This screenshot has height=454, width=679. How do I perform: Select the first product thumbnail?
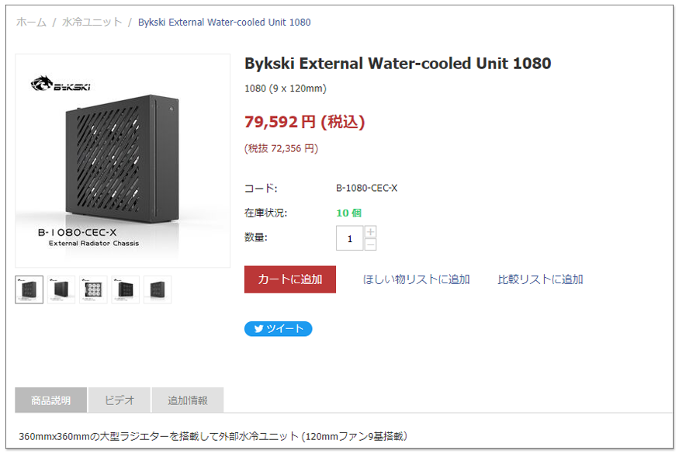[x=29, y=289]
